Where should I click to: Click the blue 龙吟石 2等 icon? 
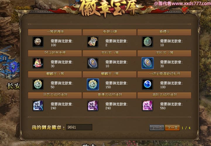point(147,63)
